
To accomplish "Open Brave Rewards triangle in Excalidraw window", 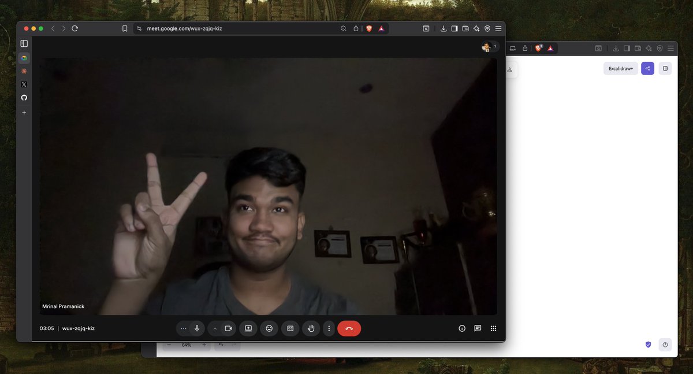I will [551, 49].
